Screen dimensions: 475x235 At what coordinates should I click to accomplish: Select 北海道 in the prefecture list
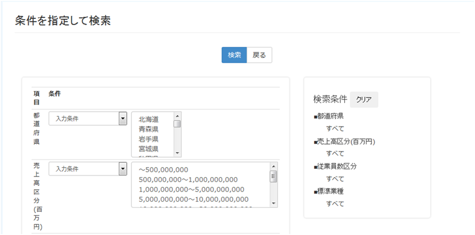[x=149, y=119]
